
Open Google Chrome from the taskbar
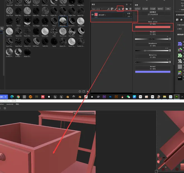[x=18, y=97]
